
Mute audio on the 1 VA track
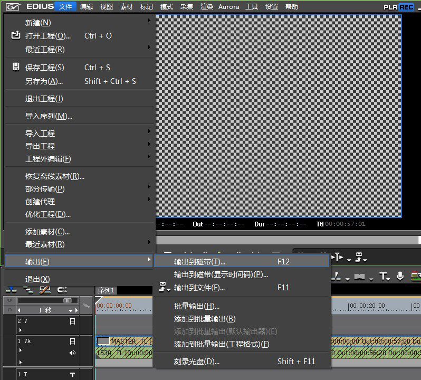(x=72, y=353)
